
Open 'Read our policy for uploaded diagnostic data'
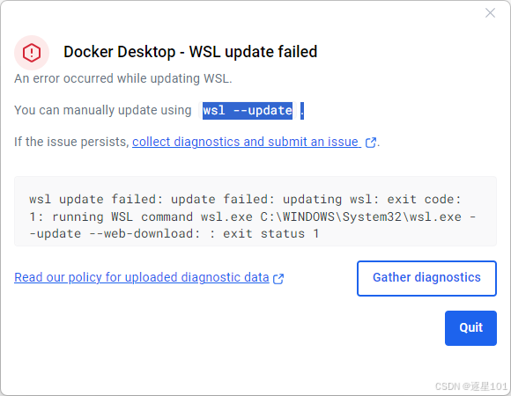[x=142, y=277]
